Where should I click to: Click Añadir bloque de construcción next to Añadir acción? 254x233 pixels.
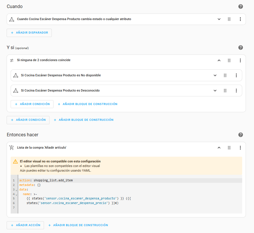pyautogui.click(x=78, y=225)
